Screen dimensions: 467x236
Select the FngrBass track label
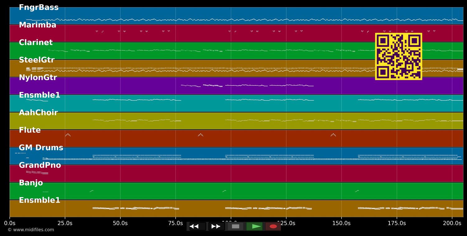pos(39,7)
